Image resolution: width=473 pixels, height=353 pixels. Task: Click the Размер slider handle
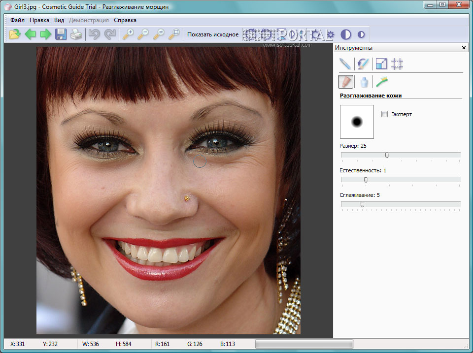pos(387,155)
